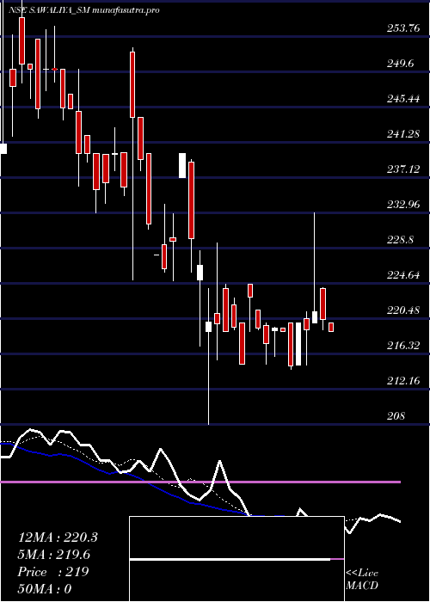Click the 5MA : 219.6 readout
The image size is (430, 602).
(54, 555)
